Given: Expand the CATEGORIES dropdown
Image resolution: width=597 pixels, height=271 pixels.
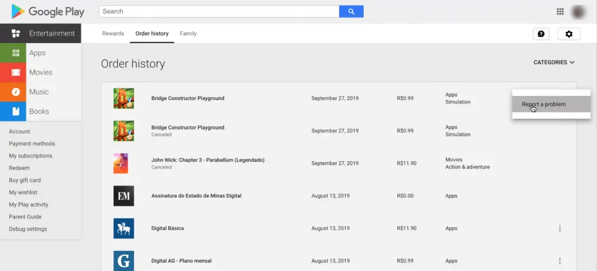Looking at the screenshot, I should (554, 62).
